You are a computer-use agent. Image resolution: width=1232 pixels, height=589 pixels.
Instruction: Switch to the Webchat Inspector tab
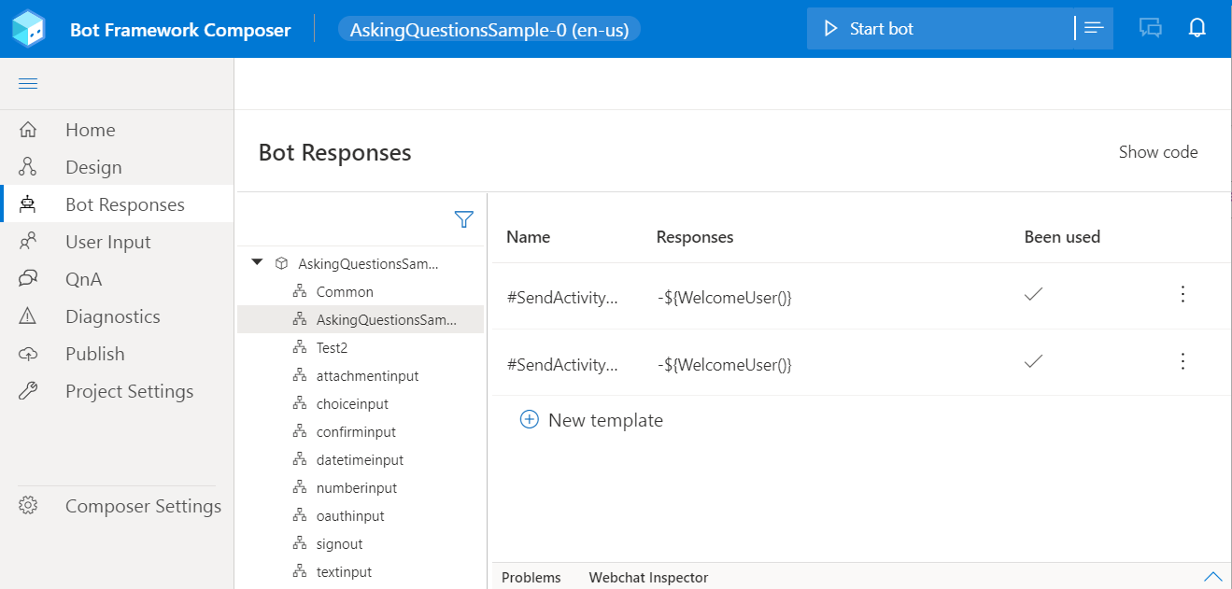tap(648, 578)
